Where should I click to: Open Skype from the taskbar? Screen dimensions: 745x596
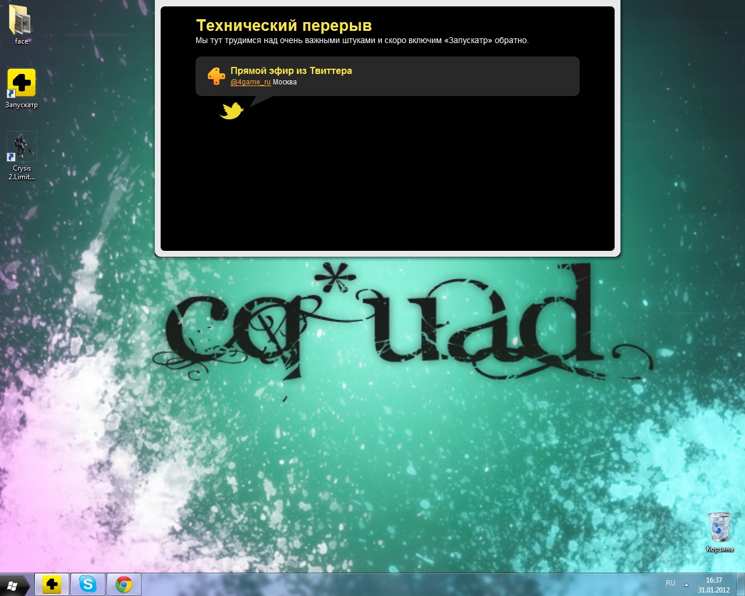(x=88, y=584)
